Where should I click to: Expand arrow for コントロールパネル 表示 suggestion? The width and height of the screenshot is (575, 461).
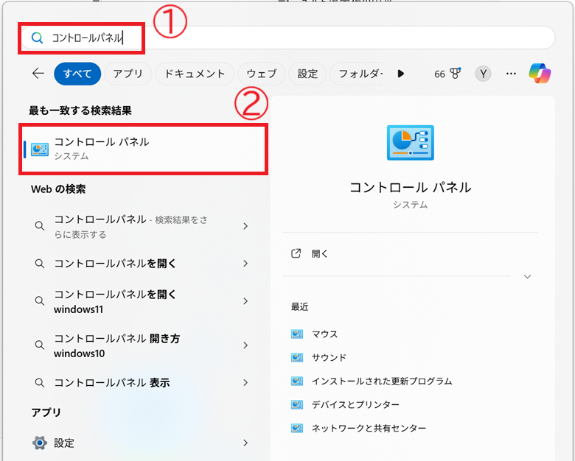[x=245, y=383]
